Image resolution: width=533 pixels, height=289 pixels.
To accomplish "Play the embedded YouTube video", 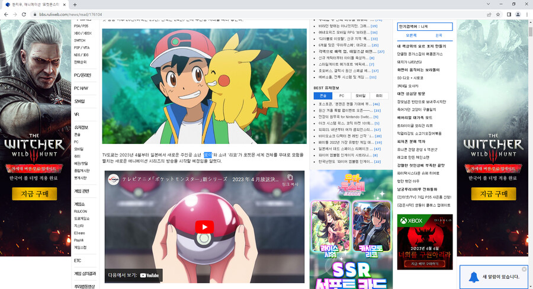I will (x=204, y=227).
